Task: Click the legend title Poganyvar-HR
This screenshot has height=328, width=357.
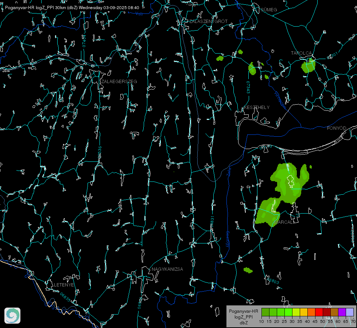Action: point(243,311)
